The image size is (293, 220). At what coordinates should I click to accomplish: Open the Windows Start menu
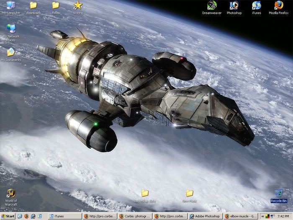click(8, 216)
